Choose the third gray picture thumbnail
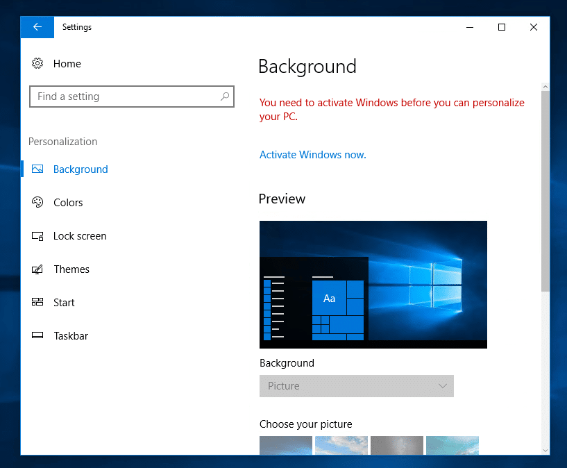This screenshot has width=567, height=468. 396,445
